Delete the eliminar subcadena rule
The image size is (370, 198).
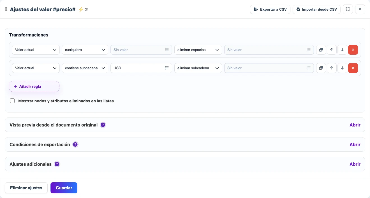(x=353, y=68)
